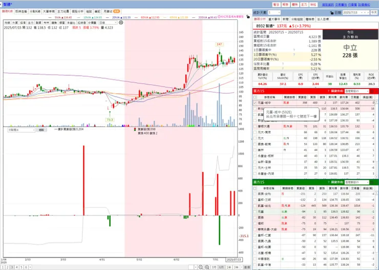Click 追蹤 button beside 分點進出 dropdown
This screenshot has width=379, height=270.
(x=41, y=130)
